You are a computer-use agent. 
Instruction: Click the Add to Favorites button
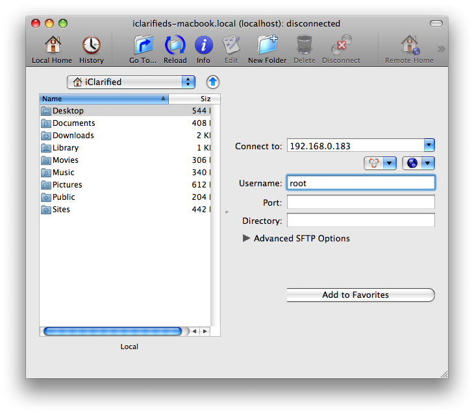coord(360,295)
